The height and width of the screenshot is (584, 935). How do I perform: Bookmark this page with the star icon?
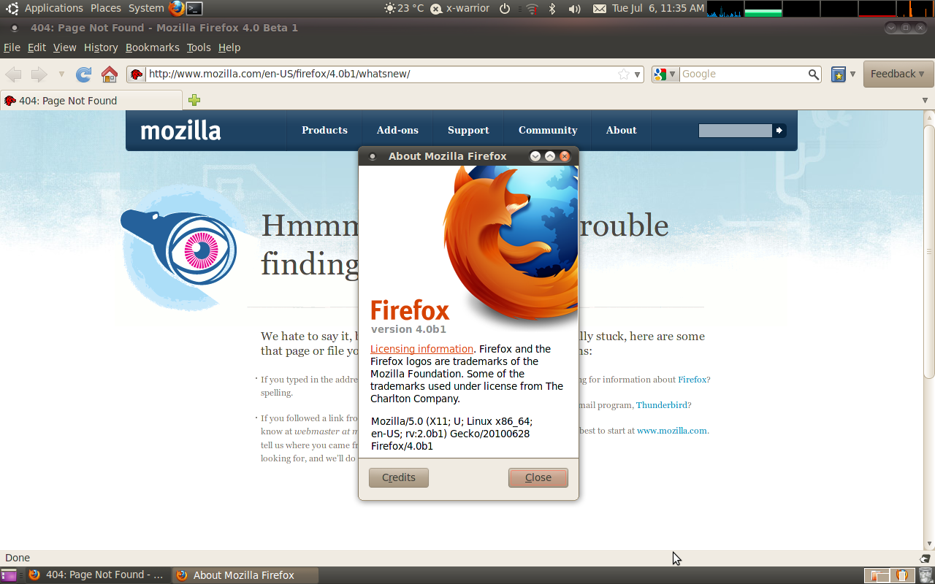coord(624,74)
